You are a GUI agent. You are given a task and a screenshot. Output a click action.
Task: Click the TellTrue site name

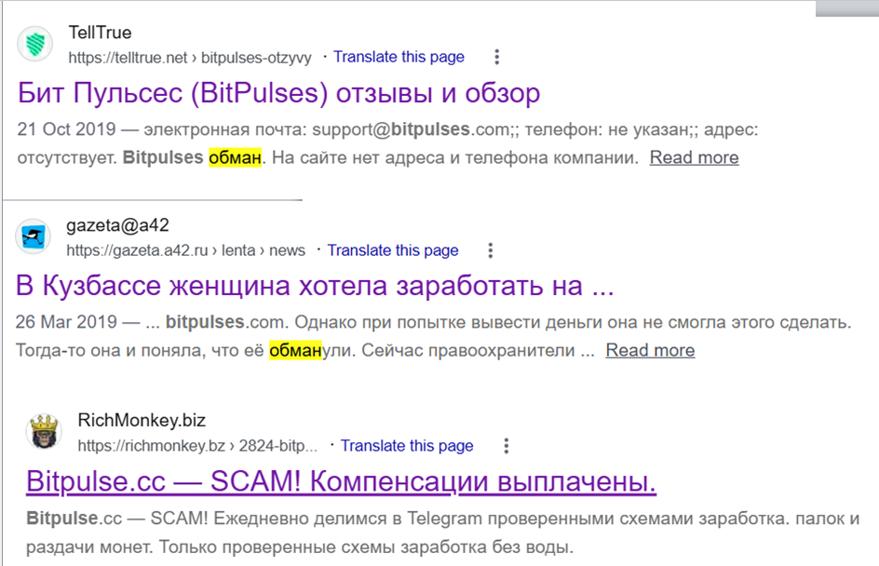click(100, 33)
